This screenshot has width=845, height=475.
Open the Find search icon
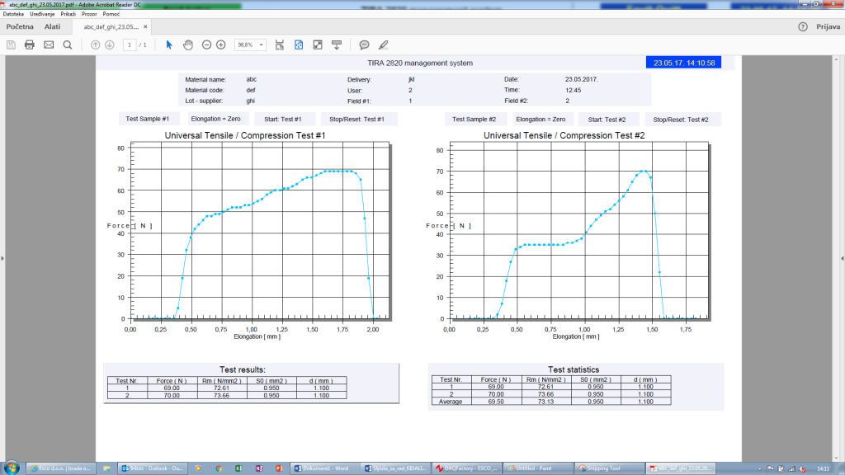[x=68, y=45]
